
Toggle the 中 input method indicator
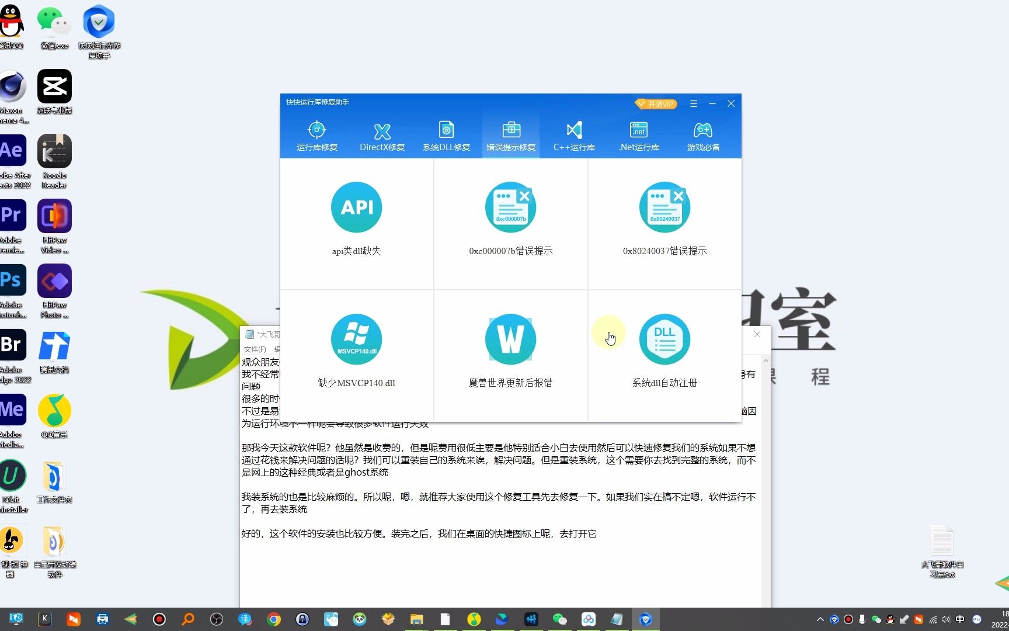960,619
